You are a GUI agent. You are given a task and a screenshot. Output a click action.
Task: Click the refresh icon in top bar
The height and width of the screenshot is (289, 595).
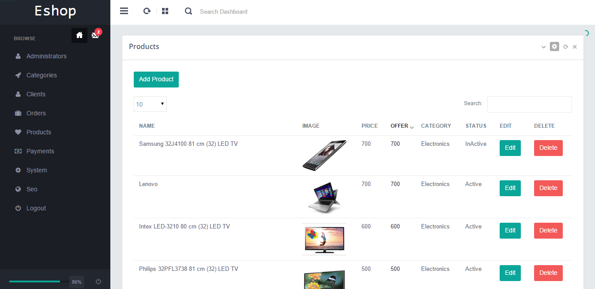click(147, 11)
